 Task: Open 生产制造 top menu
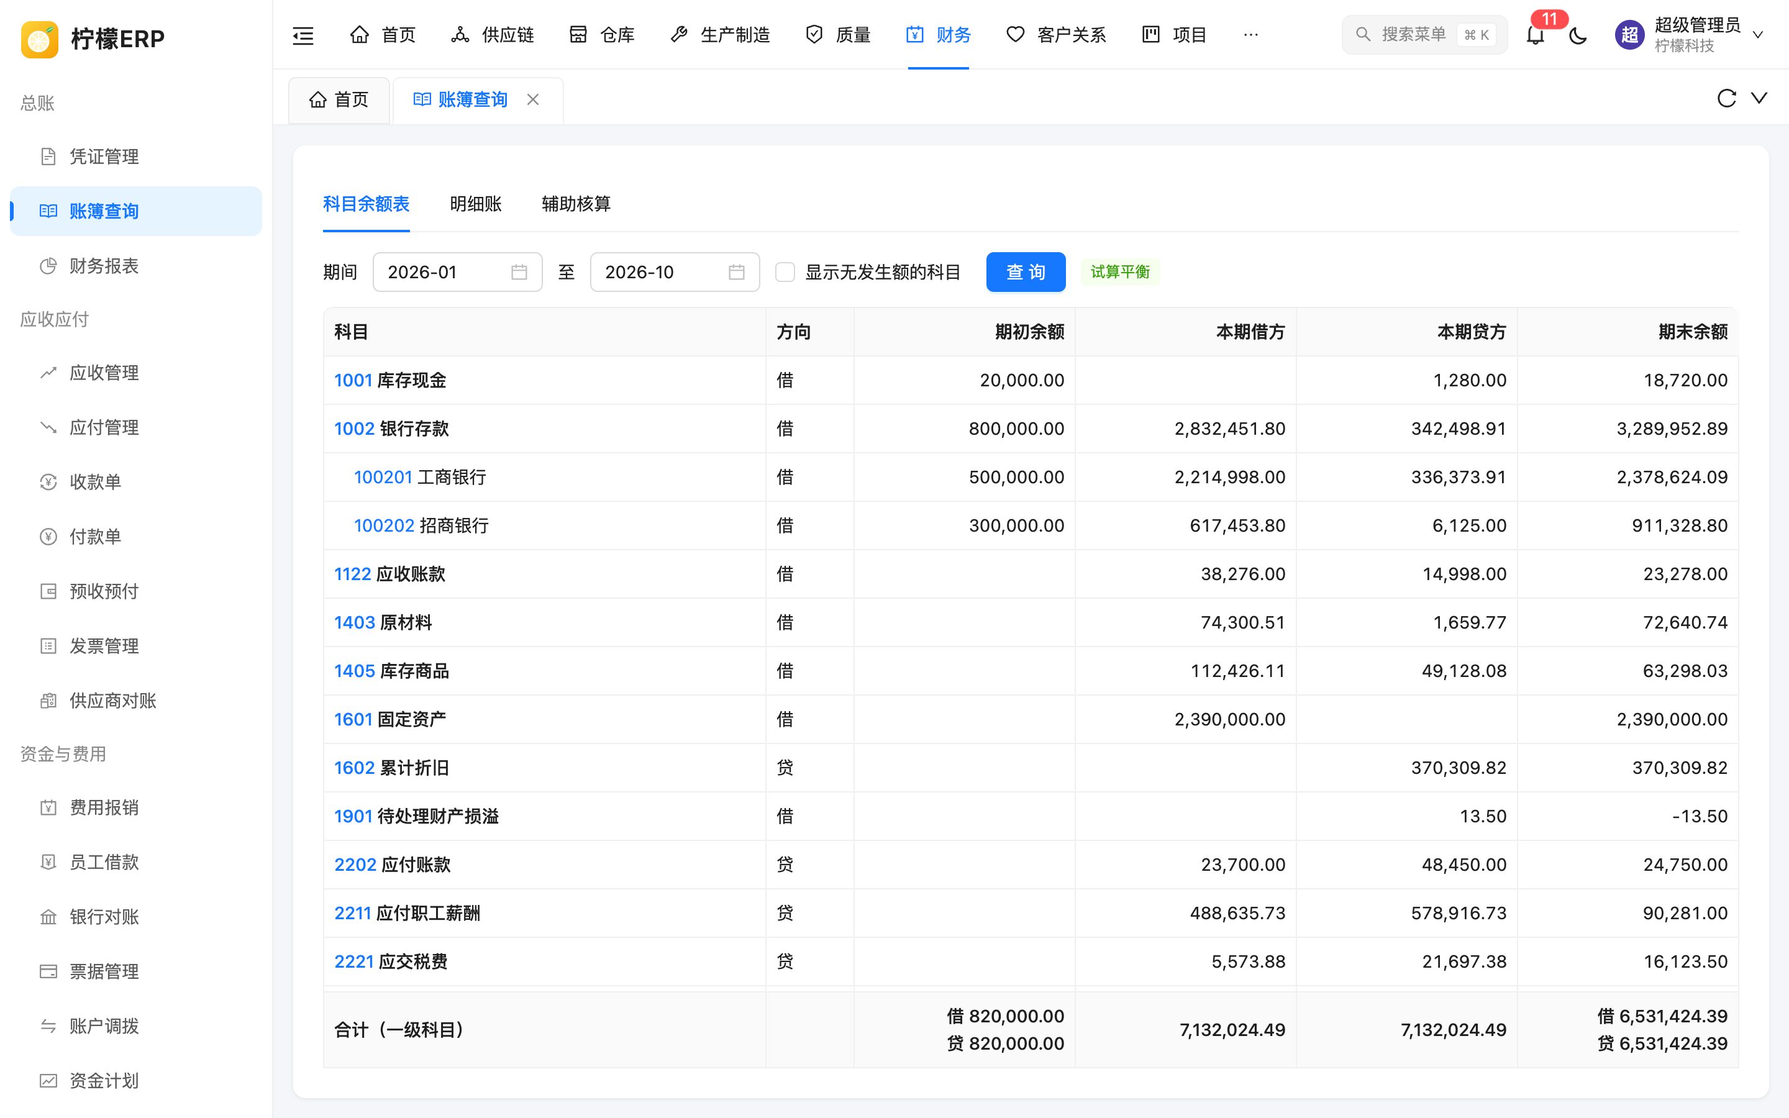coord(719,35)
